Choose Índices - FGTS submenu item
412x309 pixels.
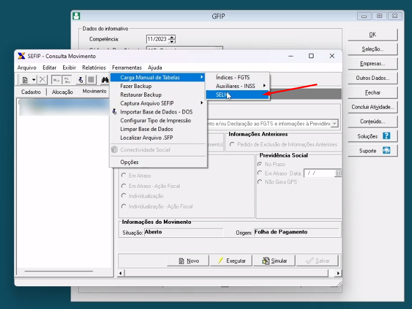(237, 77)
